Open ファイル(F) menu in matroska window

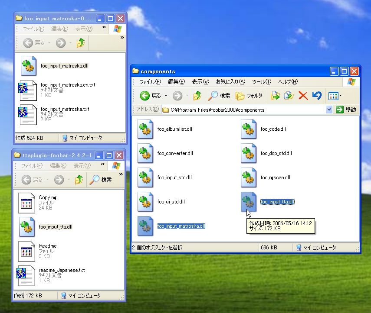[33, 29]
